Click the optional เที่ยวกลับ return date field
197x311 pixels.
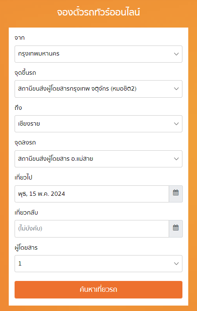point(92,229)
